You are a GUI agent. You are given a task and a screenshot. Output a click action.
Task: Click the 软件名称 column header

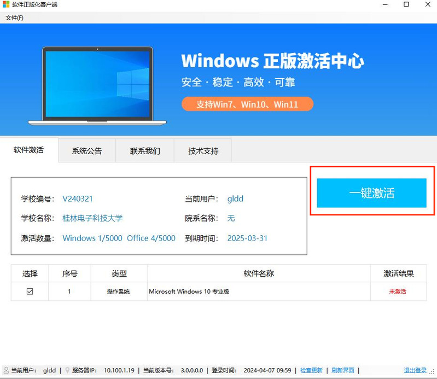point(258,273)
